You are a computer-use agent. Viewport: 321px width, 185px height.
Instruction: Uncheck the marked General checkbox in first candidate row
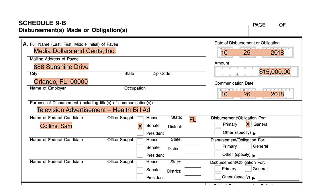click(x=248, y=124)
